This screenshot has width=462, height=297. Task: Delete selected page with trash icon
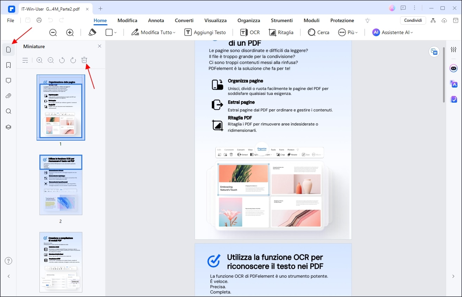(x=84, y=60)
